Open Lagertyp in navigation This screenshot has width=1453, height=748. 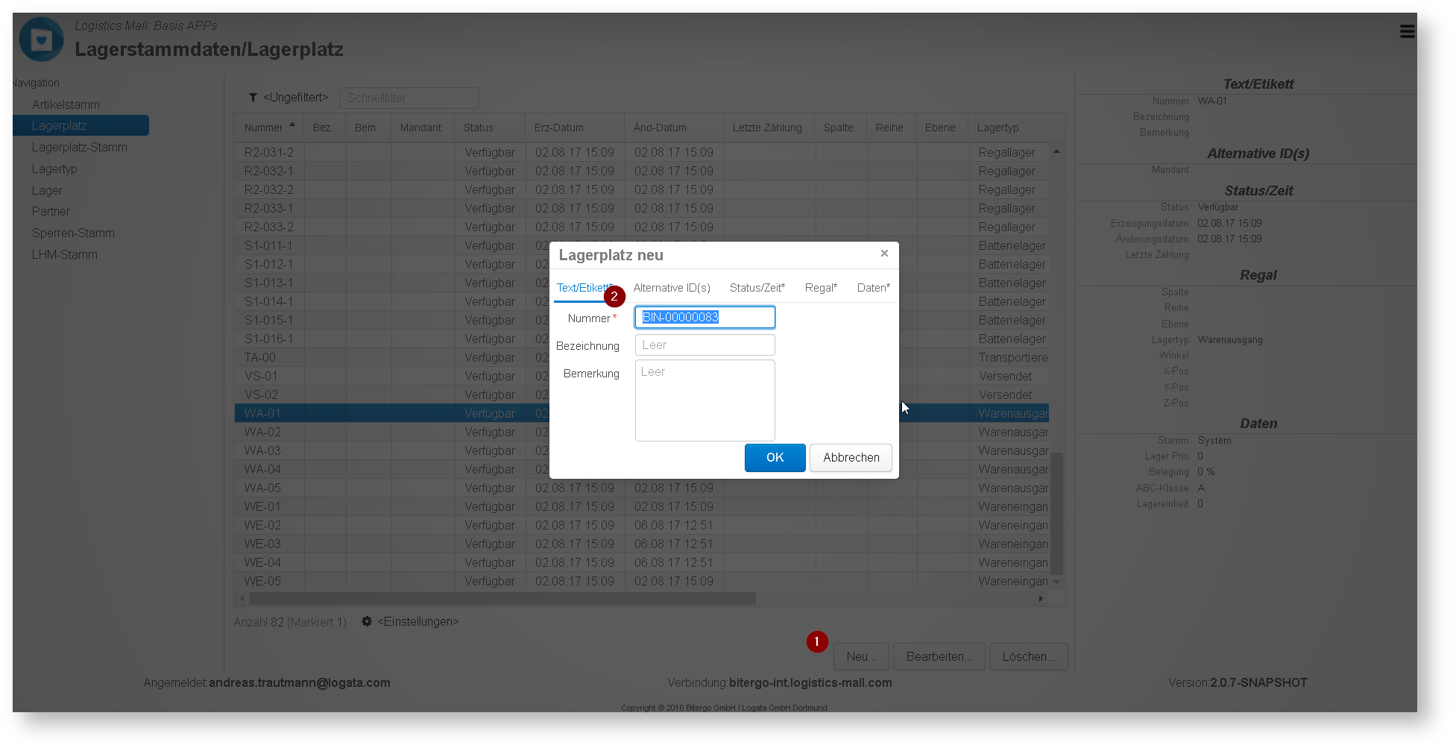click(x=54, y=169)
